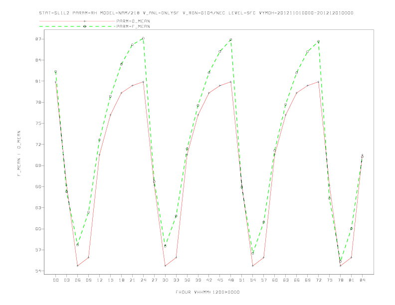Viewport: 395px width, 305px height.
Task: Click the x-axis tick label 36
Action: tap(187, 280)
